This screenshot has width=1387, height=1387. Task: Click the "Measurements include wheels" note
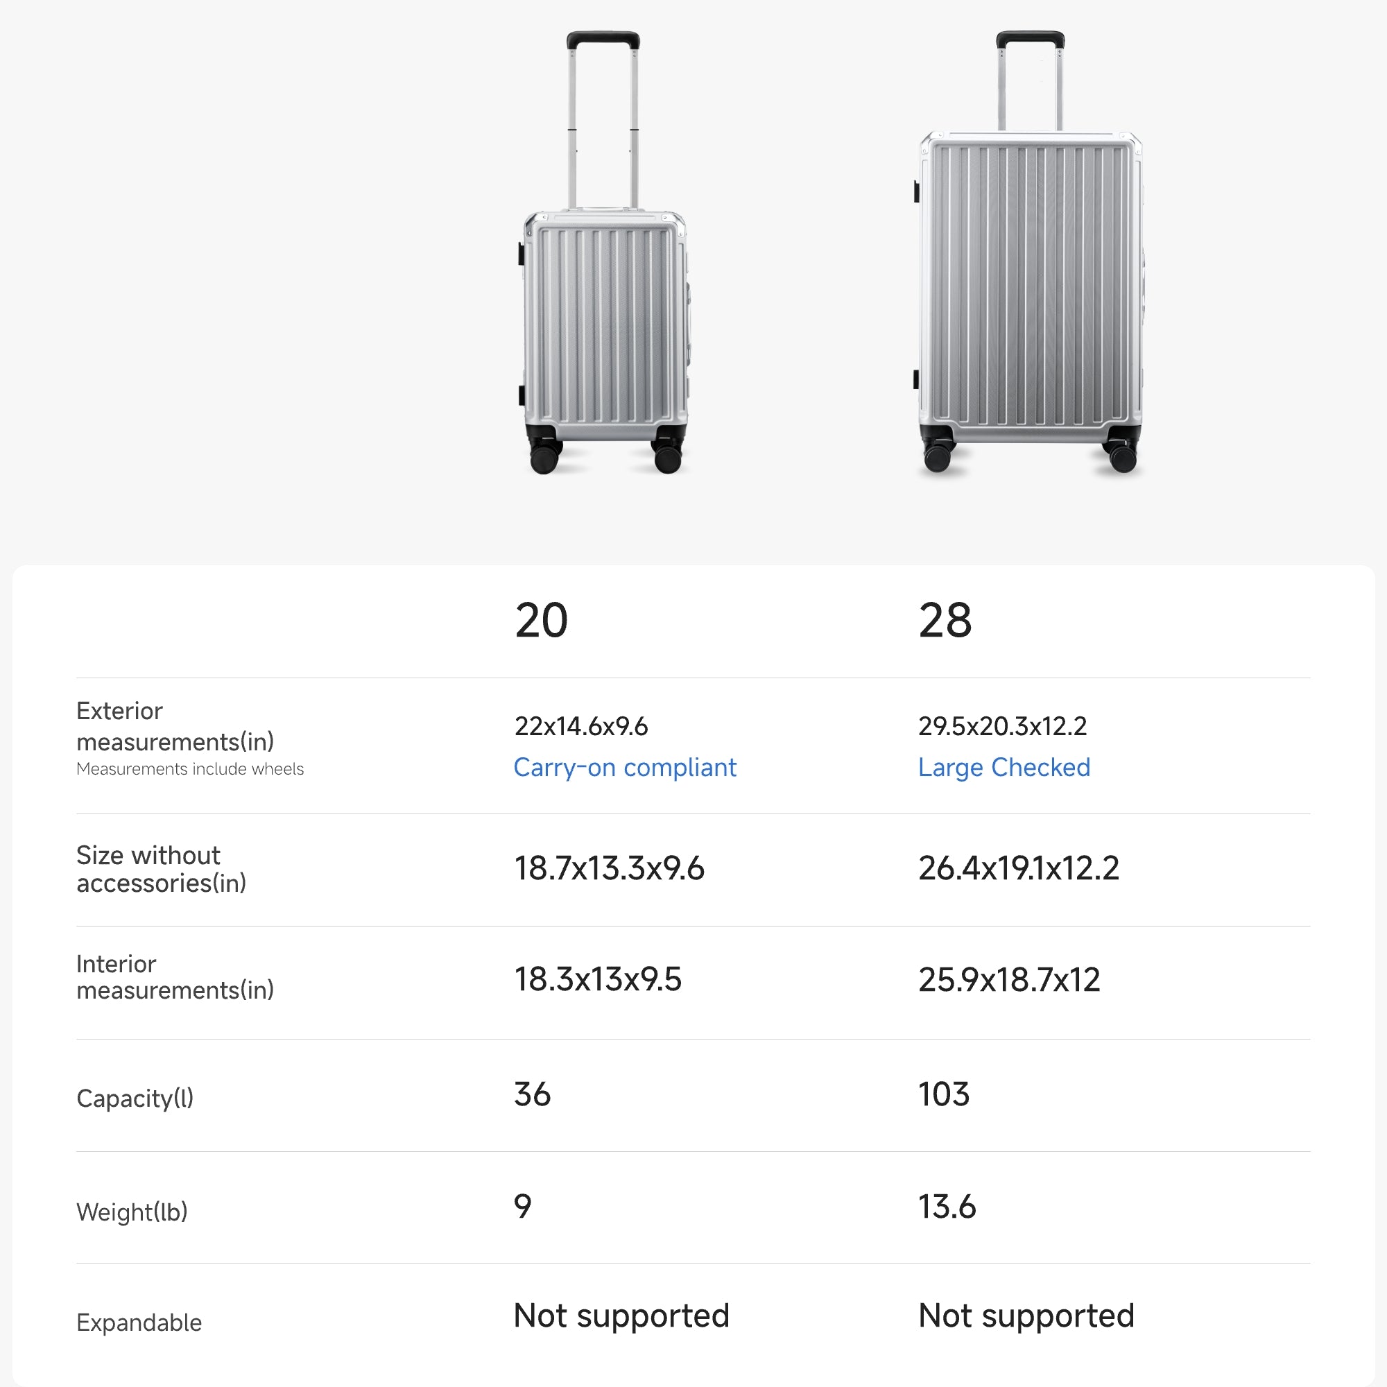coord(189,769)
